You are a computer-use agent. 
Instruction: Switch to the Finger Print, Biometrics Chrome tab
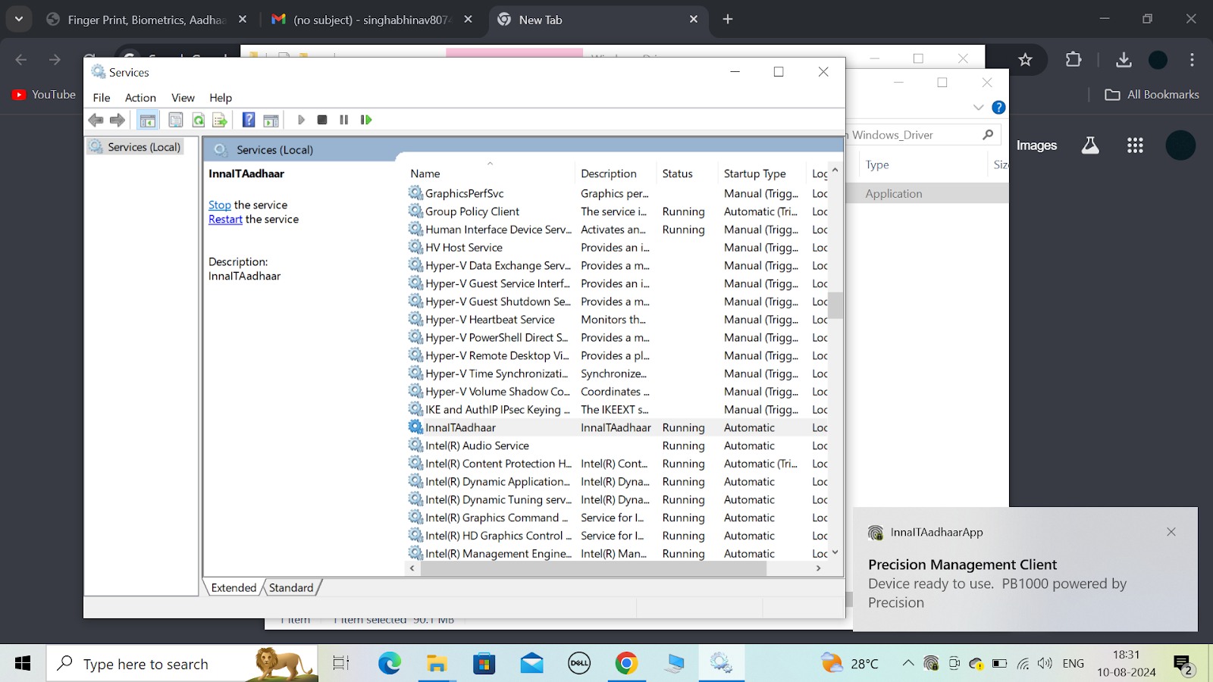[146, 20]
